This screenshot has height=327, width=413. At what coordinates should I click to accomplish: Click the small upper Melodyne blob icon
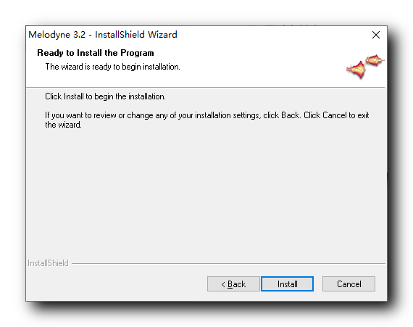pyautogui.click(x=375, y=61)
